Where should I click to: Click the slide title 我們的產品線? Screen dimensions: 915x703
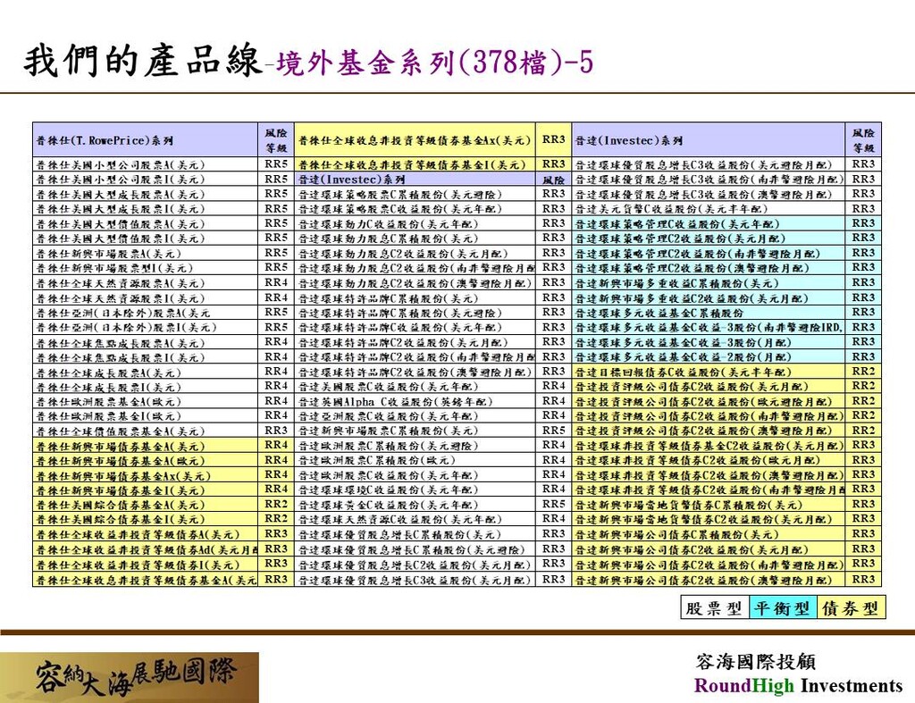143,63
